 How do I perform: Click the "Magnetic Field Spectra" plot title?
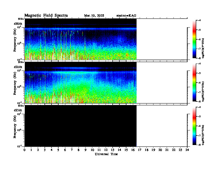(x=46, y=15)
